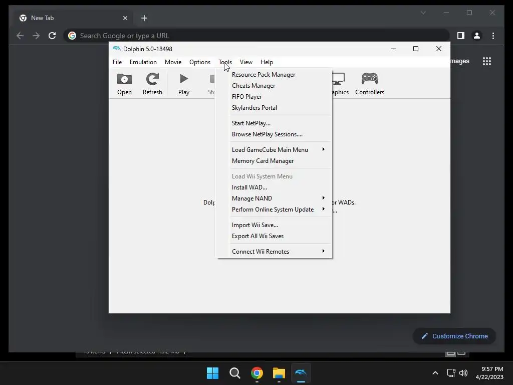Click the Play toolbar button
This screenshot has height=385, width=513.
[x=184, y=84]
